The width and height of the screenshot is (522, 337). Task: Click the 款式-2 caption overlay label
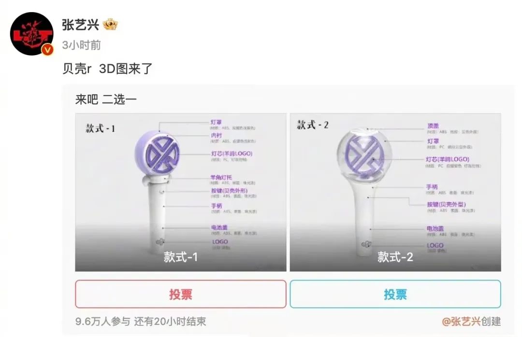point(395,257)
